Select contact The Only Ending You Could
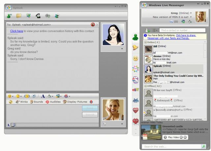Screen dimensions: 211x151 (x=174, y=79)
